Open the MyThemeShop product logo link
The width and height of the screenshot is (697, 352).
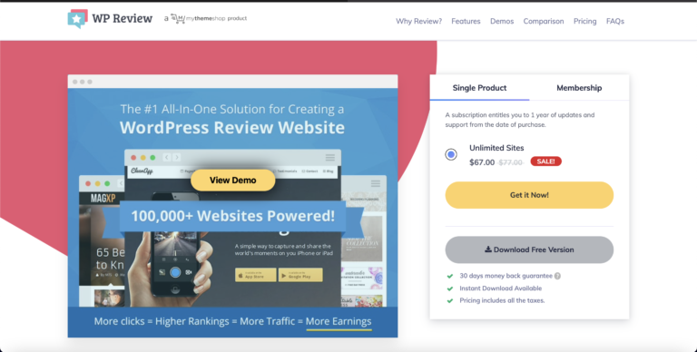209,19
